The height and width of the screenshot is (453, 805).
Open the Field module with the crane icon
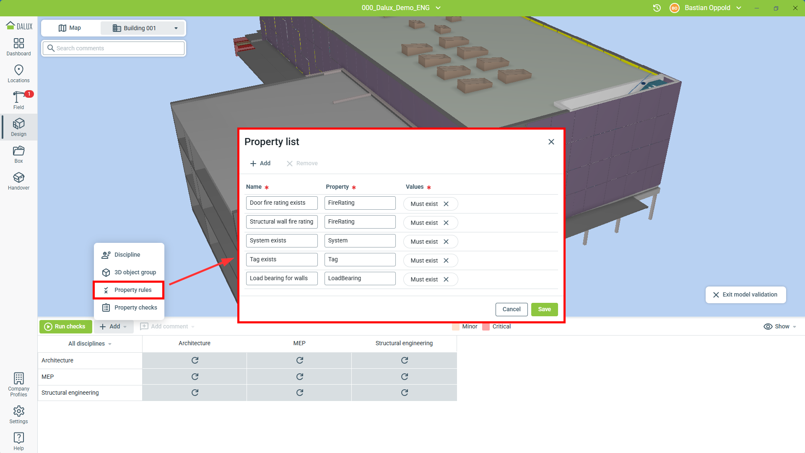coord(18,100)
